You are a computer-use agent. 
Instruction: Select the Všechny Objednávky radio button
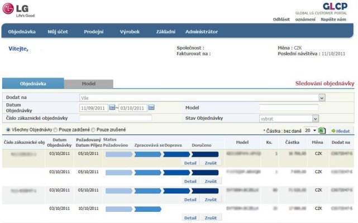[8, 130]
